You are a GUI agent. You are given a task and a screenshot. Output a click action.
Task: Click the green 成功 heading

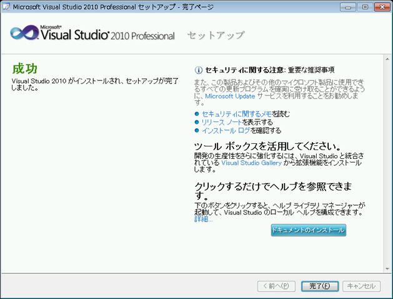(27, 68)
